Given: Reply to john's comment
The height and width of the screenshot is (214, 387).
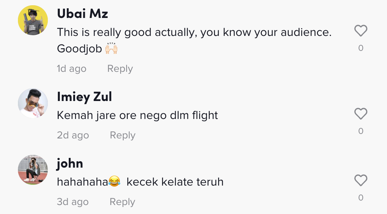Looking at the screenshot, I should (x=122, y=202).
